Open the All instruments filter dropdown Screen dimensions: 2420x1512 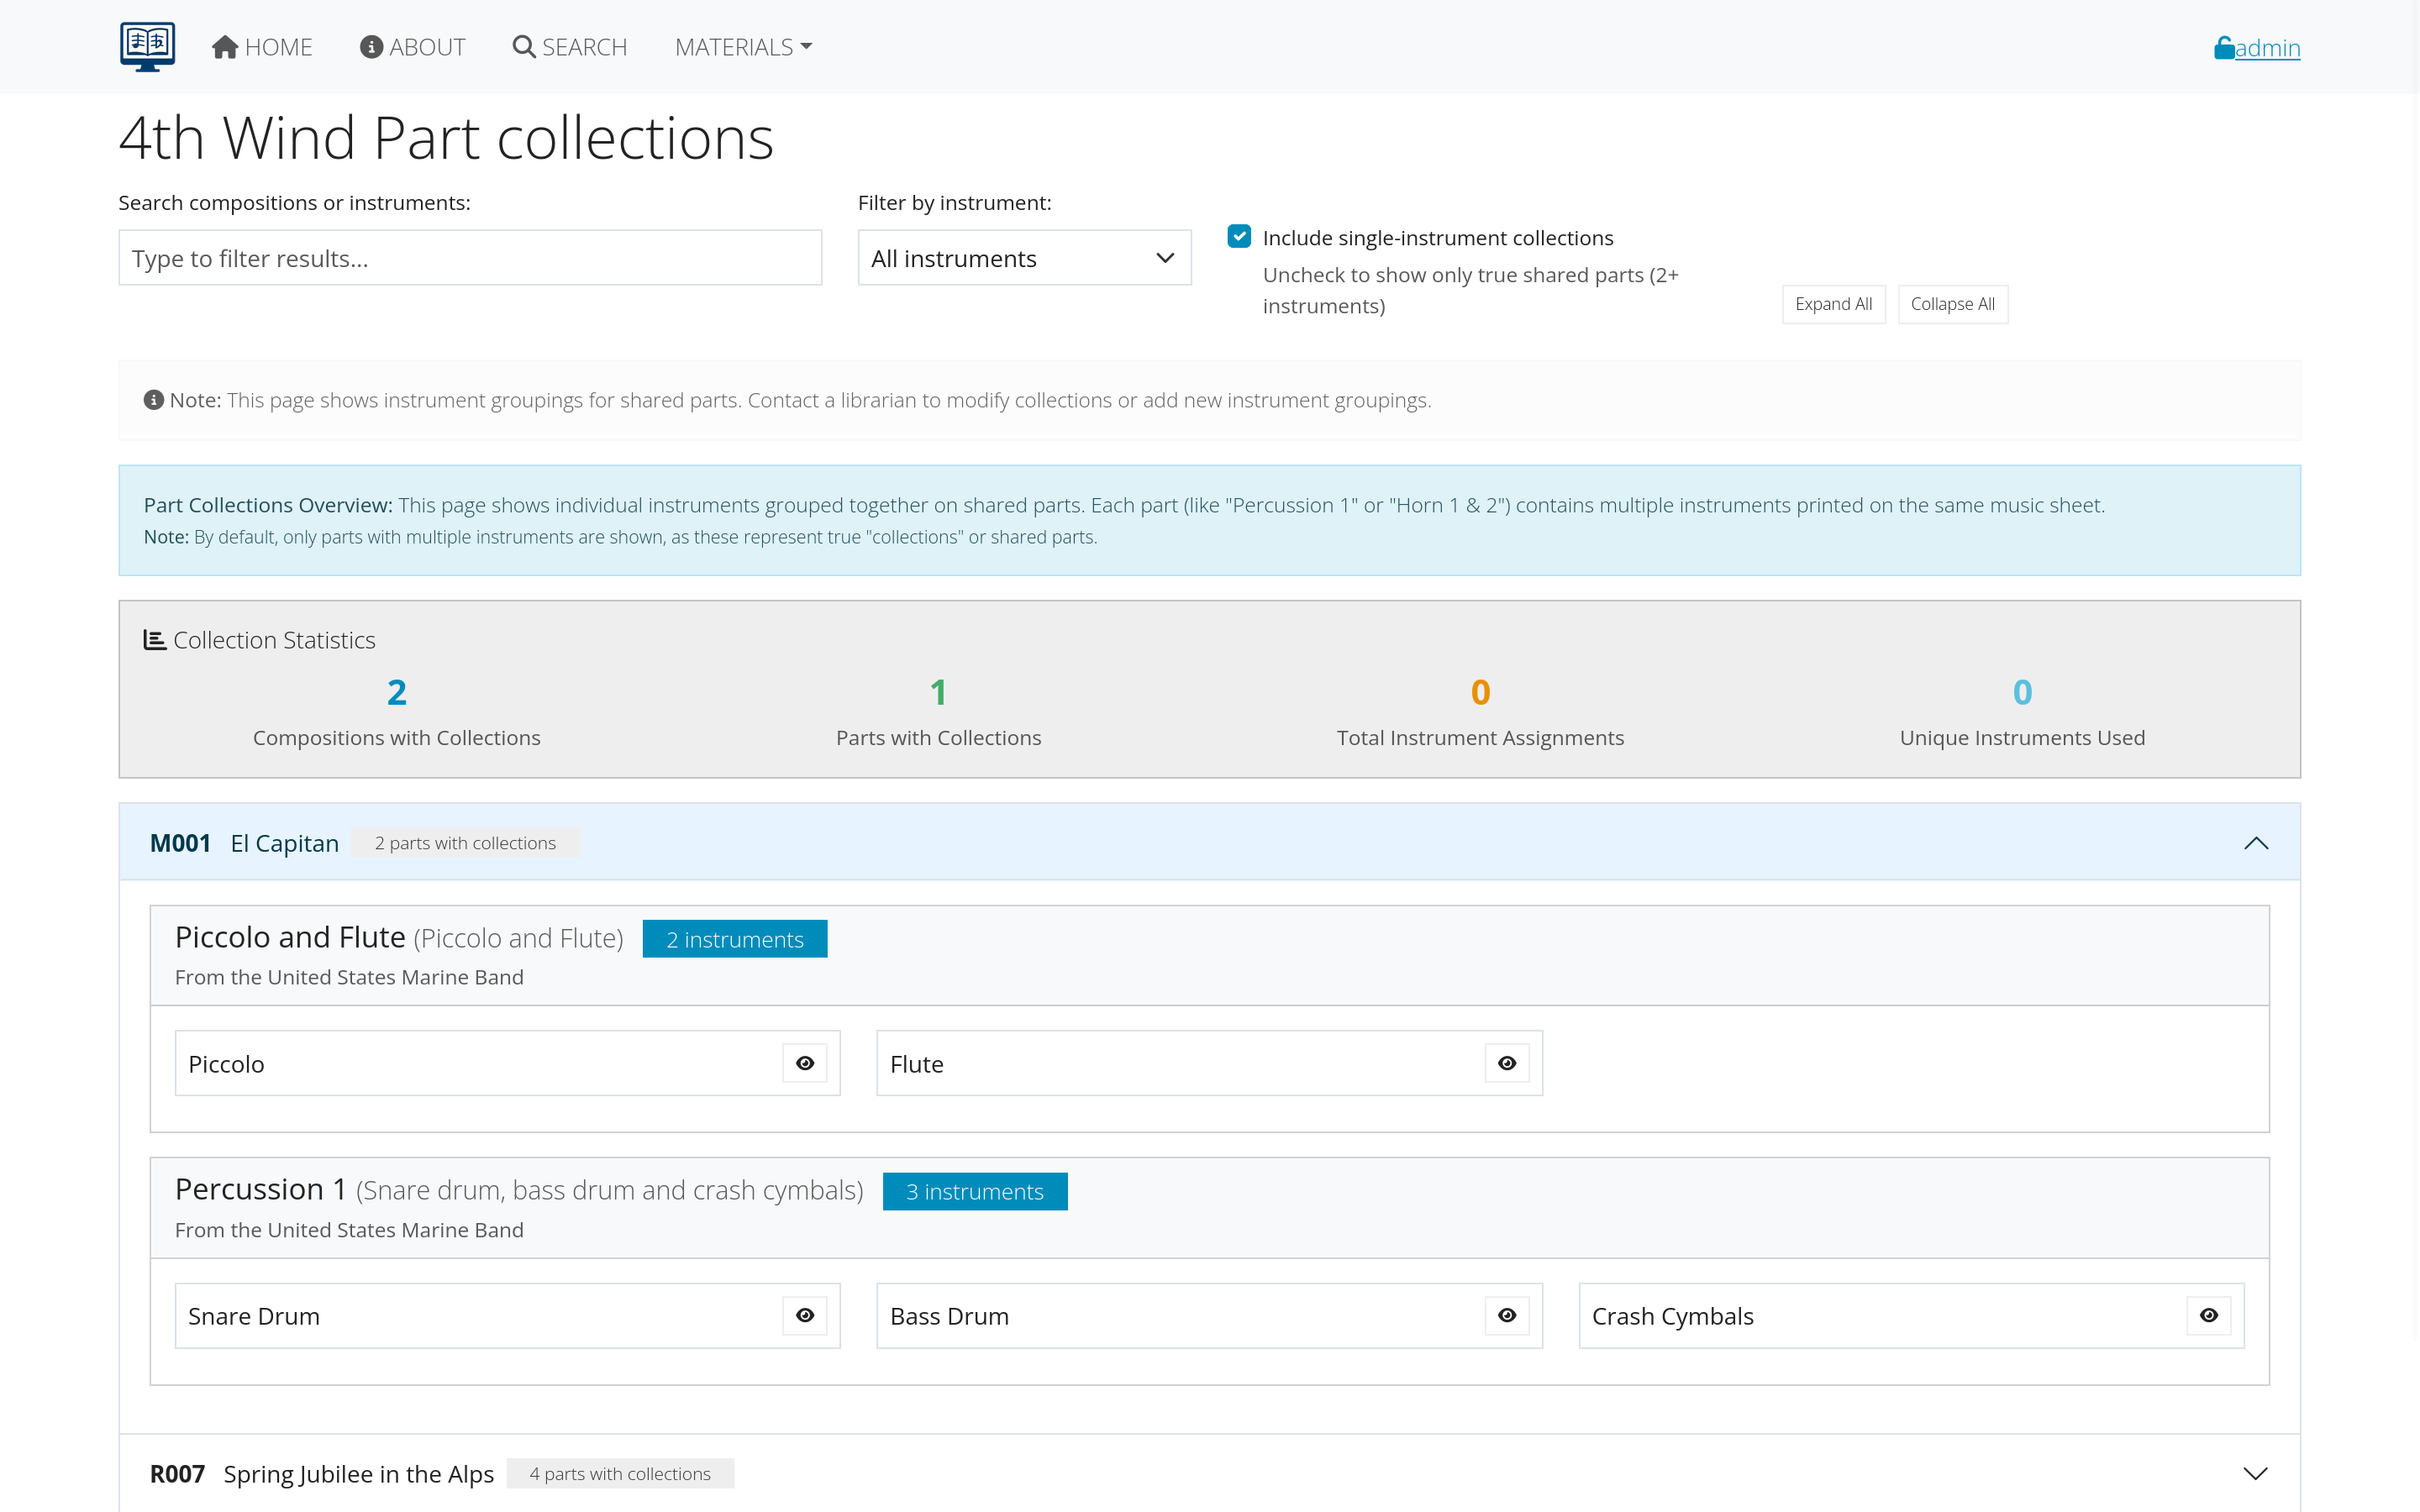click(x=1024, y=258)
